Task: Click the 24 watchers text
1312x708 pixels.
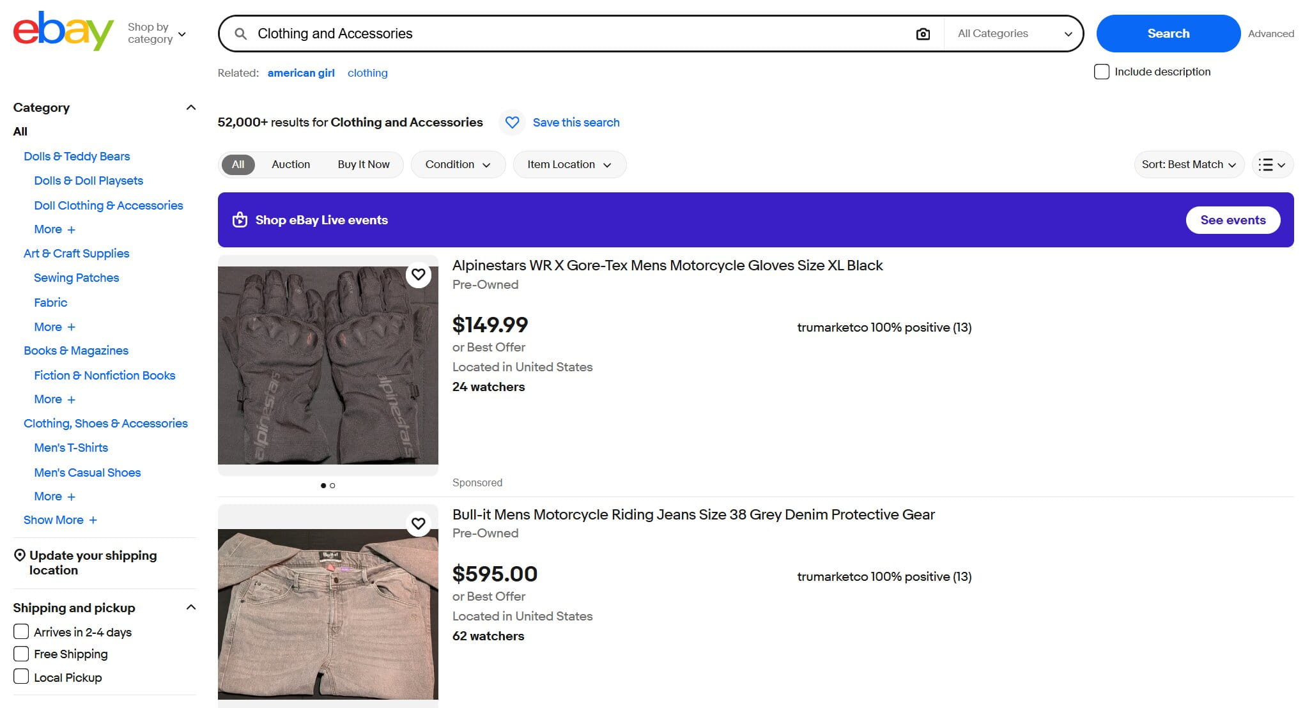Action: [x=488, y=387]
